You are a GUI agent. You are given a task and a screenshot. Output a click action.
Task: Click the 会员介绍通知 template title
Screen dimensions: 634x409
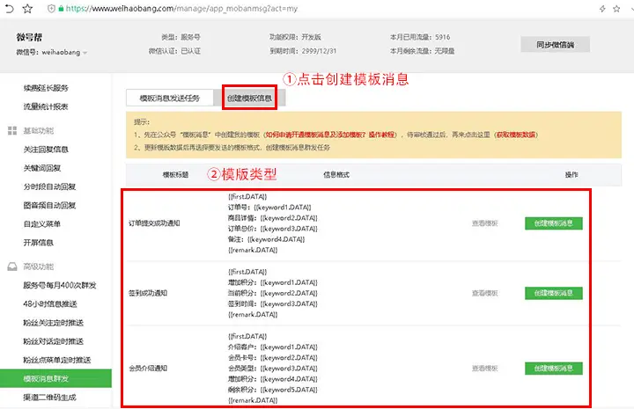coord(148,369)
